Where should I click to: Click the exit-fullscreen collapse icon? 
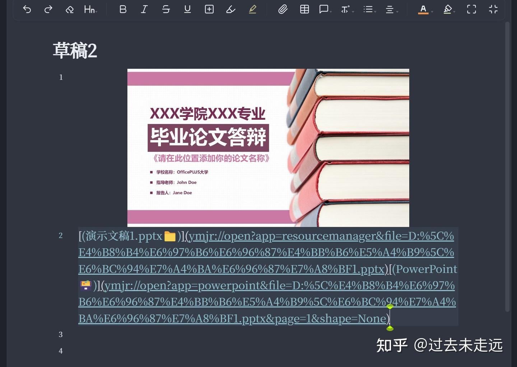pyautogui.click(x=493, y=10)
